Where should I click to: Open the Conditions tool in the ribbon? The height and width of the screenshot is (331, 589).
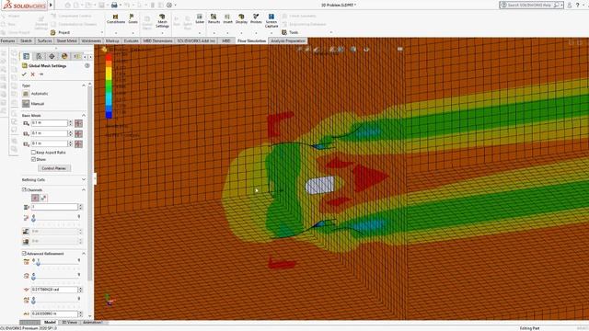(115, 18)
